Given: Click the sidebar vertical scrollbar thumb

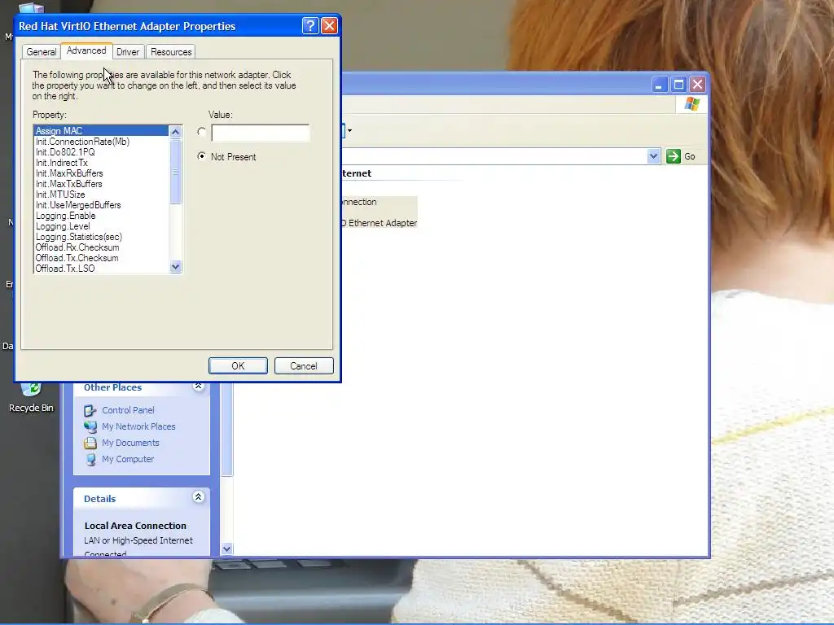Looking at the screenshot, I should pos(226,428).
